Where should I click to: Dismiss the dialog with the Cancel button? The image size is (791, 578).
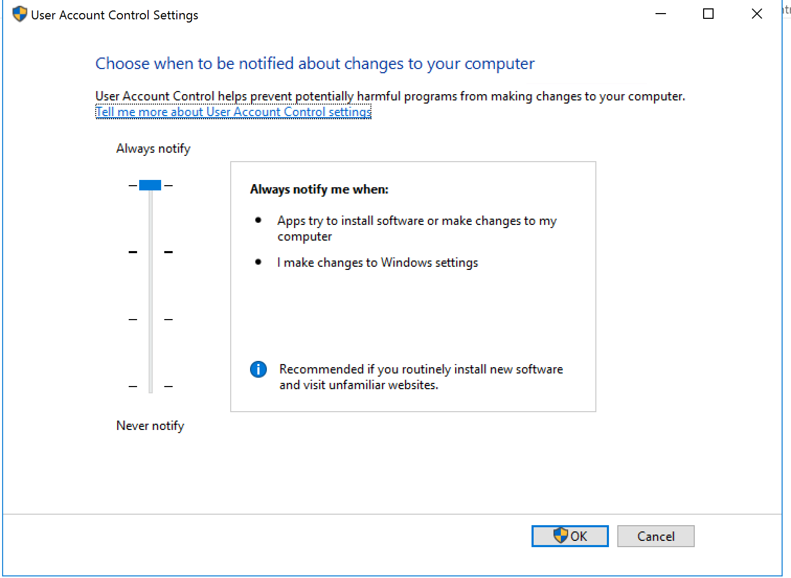click(656, 536)
